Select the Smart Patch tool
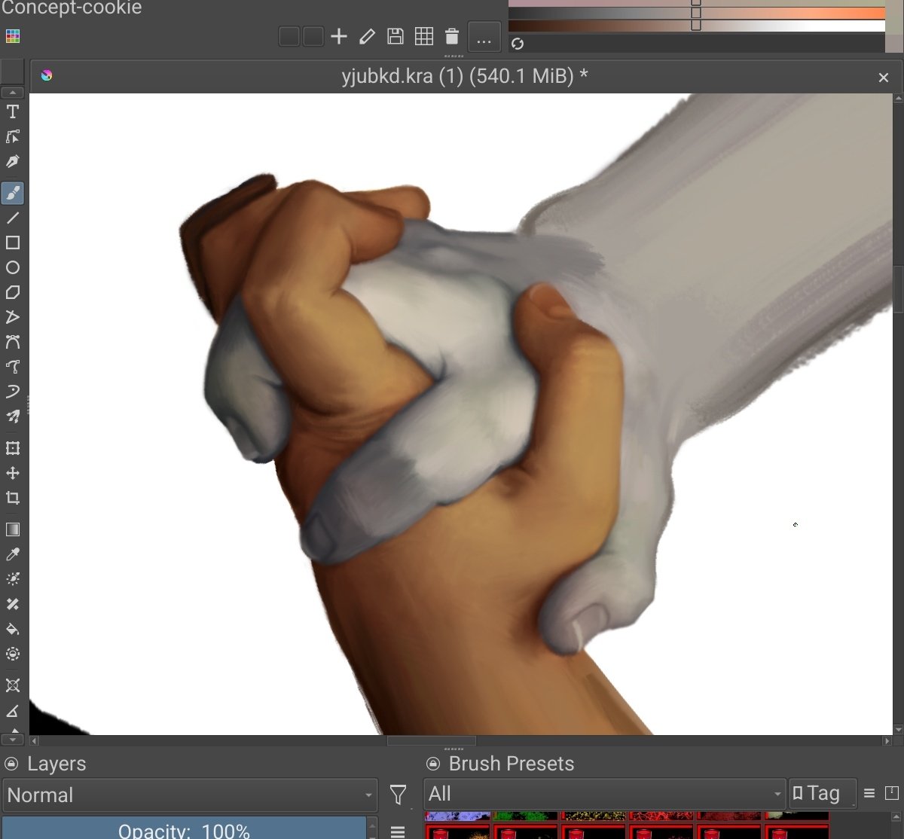904x839 pixels. 13,604
